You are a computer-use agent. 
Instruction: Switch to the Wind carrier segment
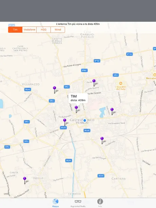58,29
